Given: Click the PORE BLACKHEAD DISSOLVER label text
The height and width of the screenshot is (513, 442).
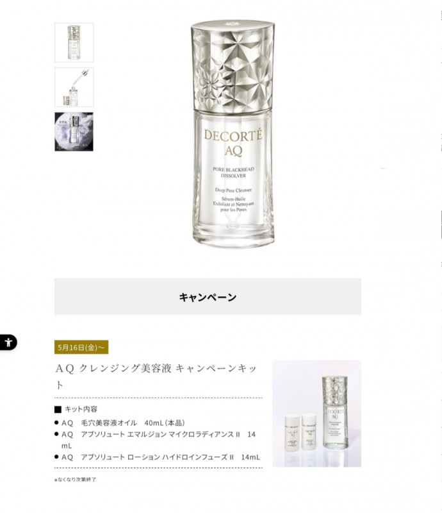Looking at the screenshot, I should (233, 172).
